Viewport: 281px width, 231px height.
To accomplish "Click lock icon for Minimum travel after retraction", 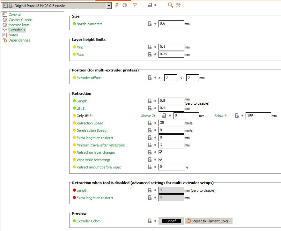I will pos(150,145).
